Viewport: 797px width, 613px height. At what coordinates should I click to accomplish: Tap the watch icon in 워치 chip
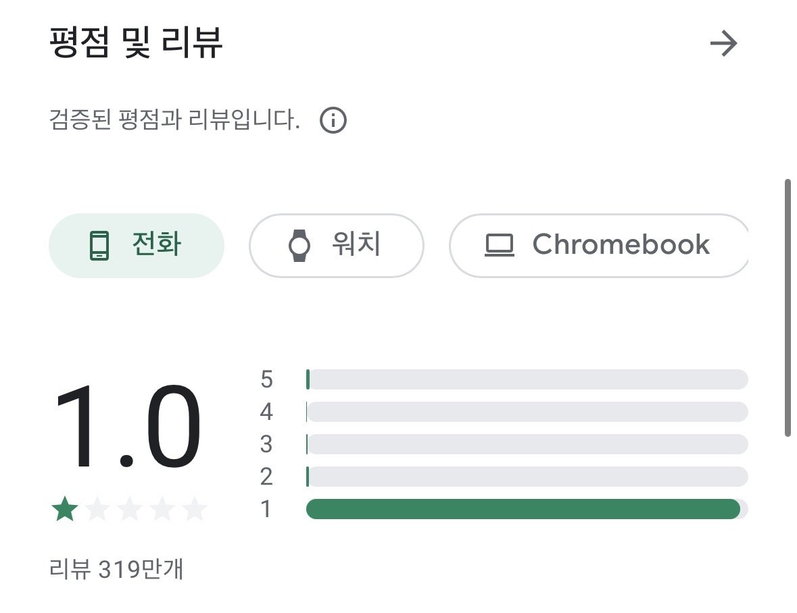[299, 246]
